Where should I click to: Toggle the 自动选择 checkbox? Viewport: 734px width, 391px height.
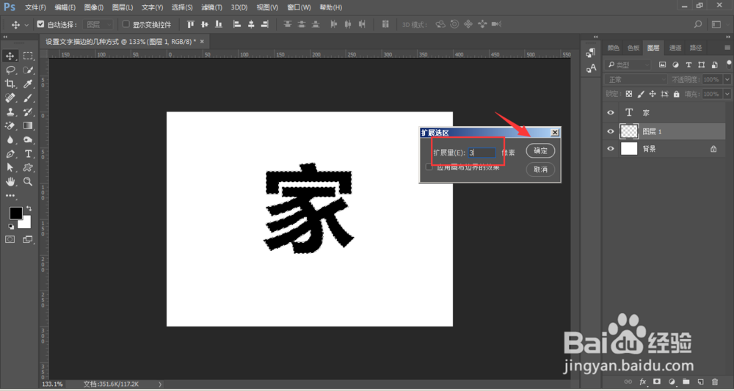(40, 24)
